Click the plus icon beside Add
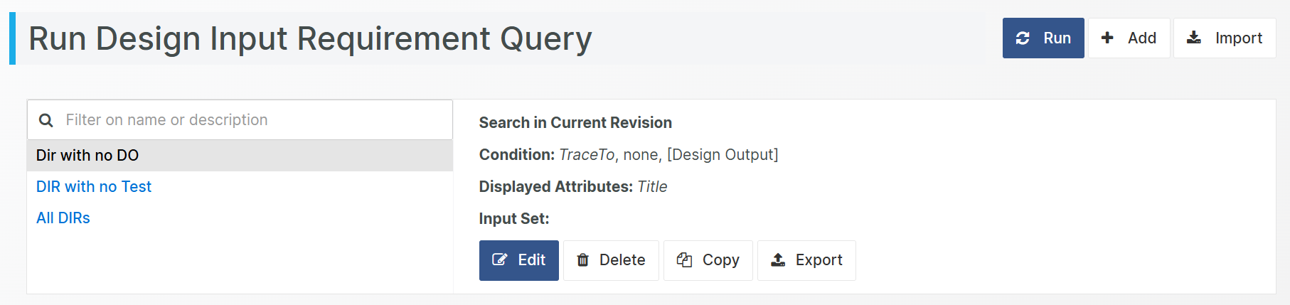Screen dimensions: 1290x305 [x=1107, y=38]
